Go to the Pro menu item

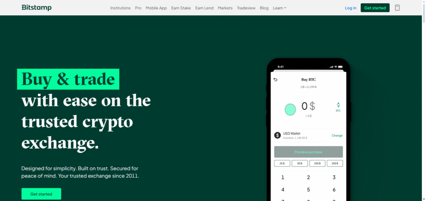pos(138,8)
